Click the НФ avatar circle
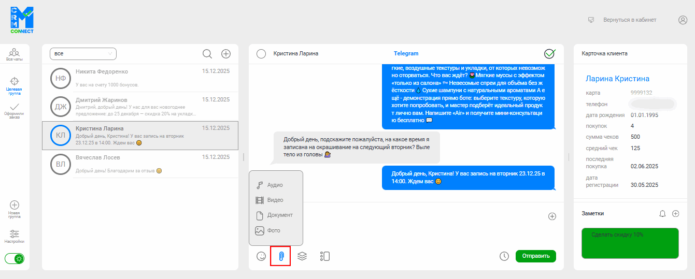Viewport: 695px width, 279px height. tap(60, 78)
